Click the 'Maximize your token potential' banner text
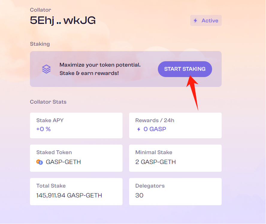The width and height of the screenshot is (266, 224). coord(100,65)
